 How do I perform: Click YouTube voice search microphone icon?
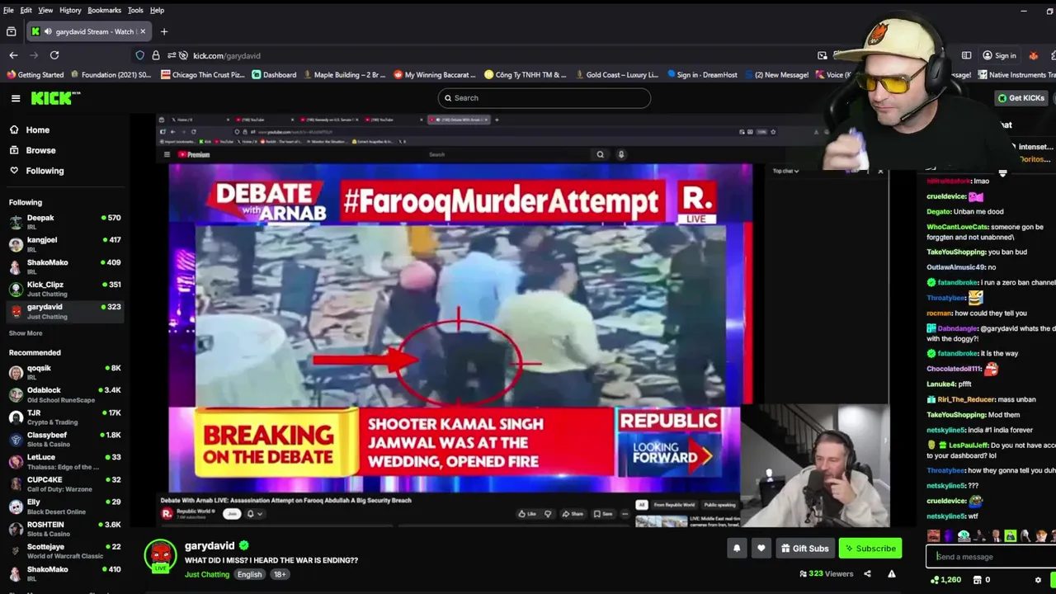621,154
